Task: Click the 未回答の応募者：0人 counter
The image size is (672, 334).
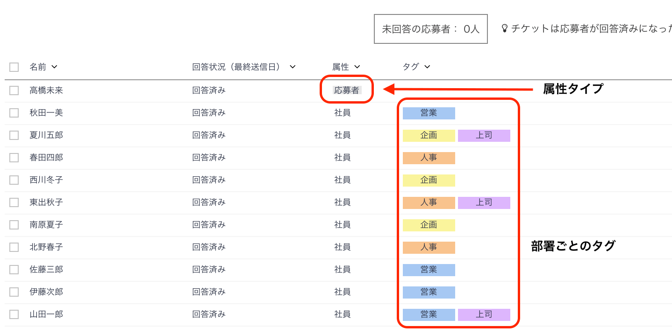Action: click(430, 28)
